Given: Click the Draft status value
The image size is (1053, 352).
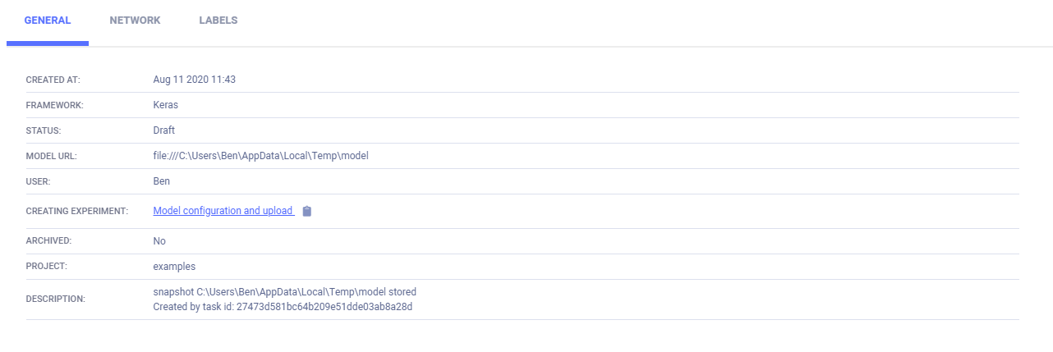Looking at the screenshot, I should click(164, 130).
